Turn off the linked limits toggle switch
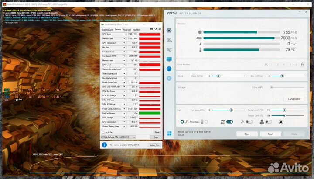Screen dimensions: 314x179 (x=229, y=122)
